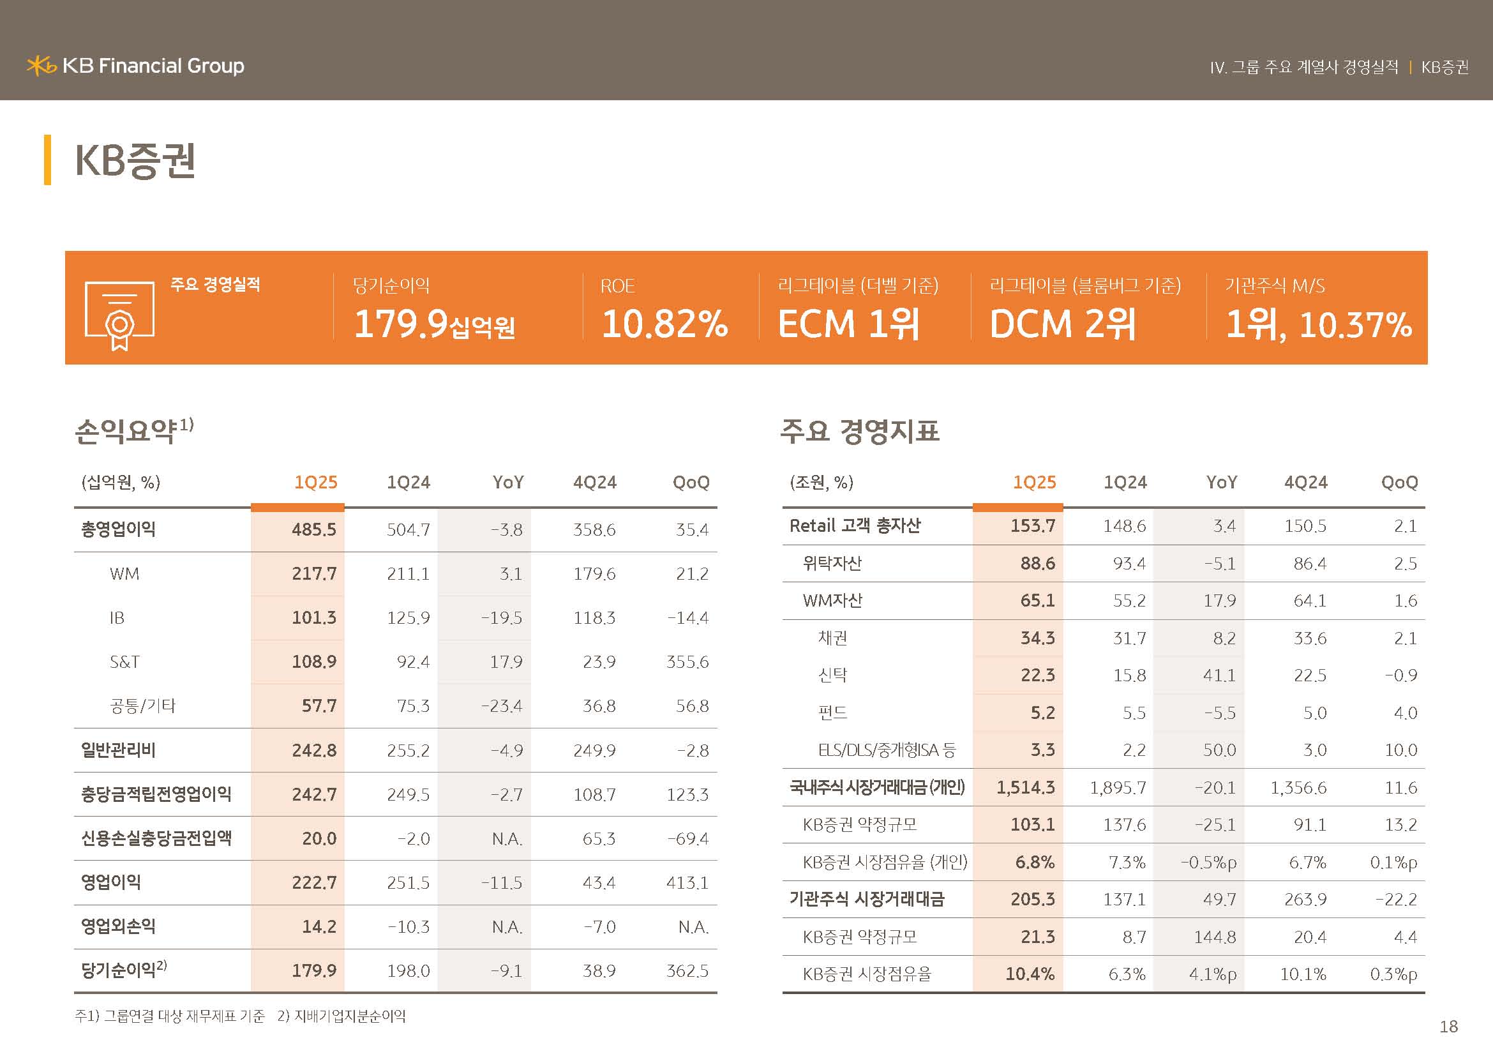Click the S&T 1Q25 value 108.9
This screenshot has width=1493, height=1056.
313,661
